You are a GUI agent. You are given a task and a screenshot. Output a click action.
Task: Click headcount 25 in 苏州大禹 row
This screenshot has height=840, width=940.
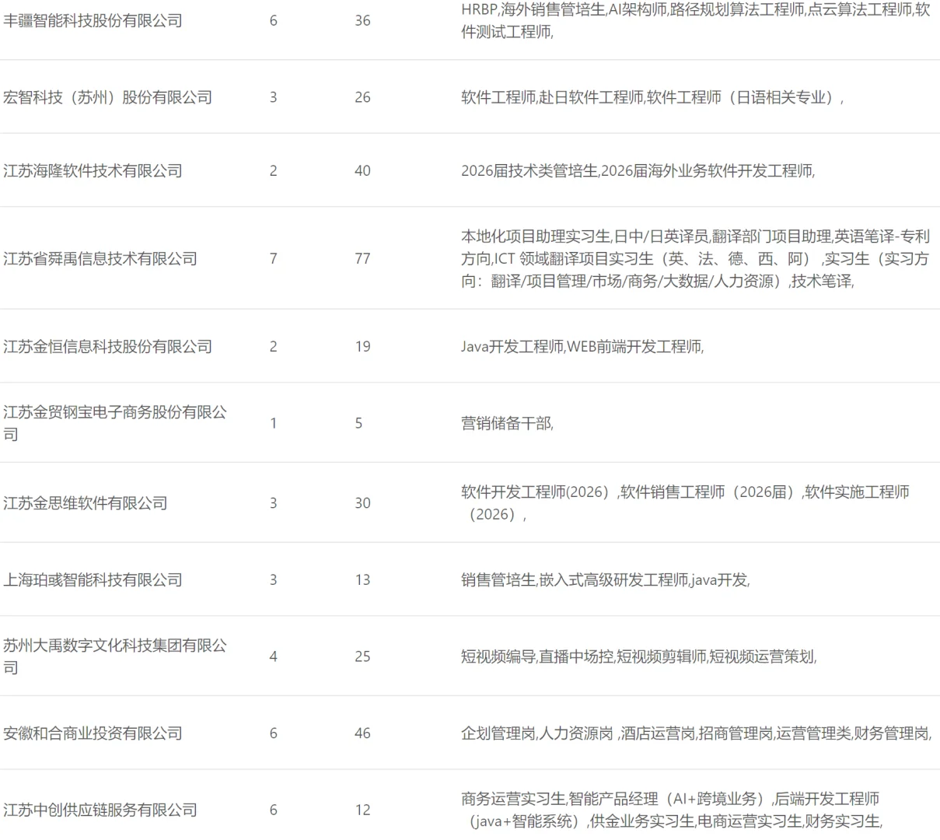362,656
